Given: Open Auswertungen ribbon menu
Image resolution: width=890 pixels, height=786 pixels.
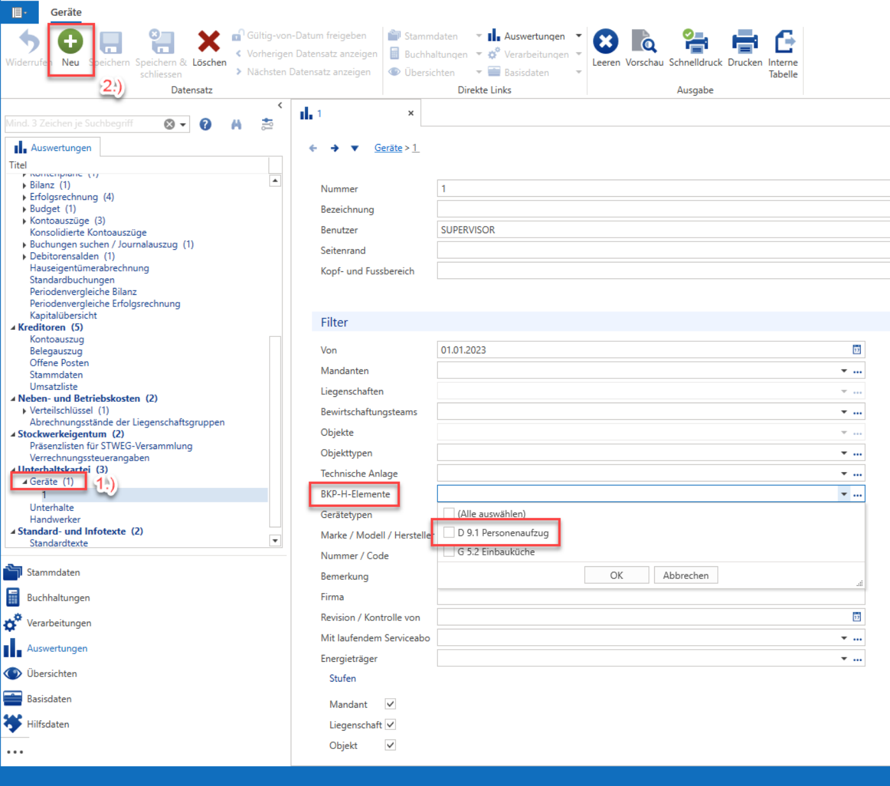Looking at the screenshot, I should click(x=534, y=36).
